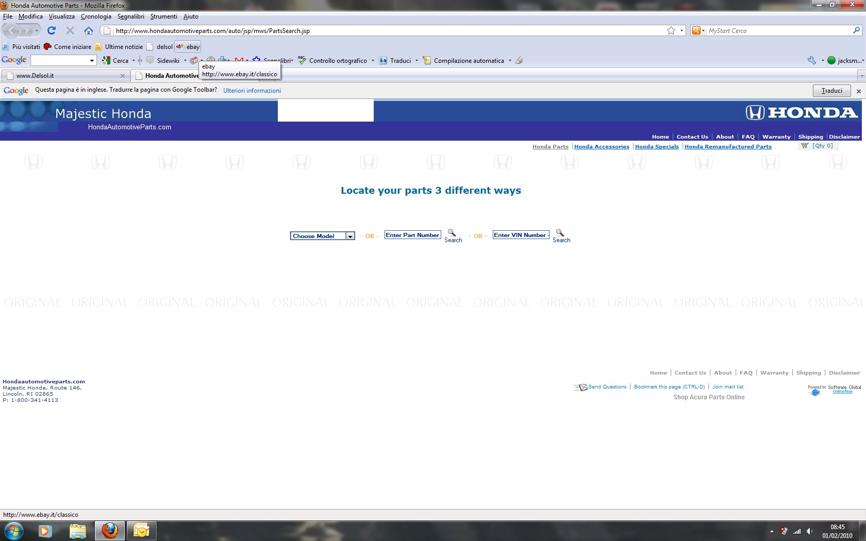This screenshot has height=541, width=866.
Task: Click Shop Acura Parts Online link
Action: pos(709,397)
